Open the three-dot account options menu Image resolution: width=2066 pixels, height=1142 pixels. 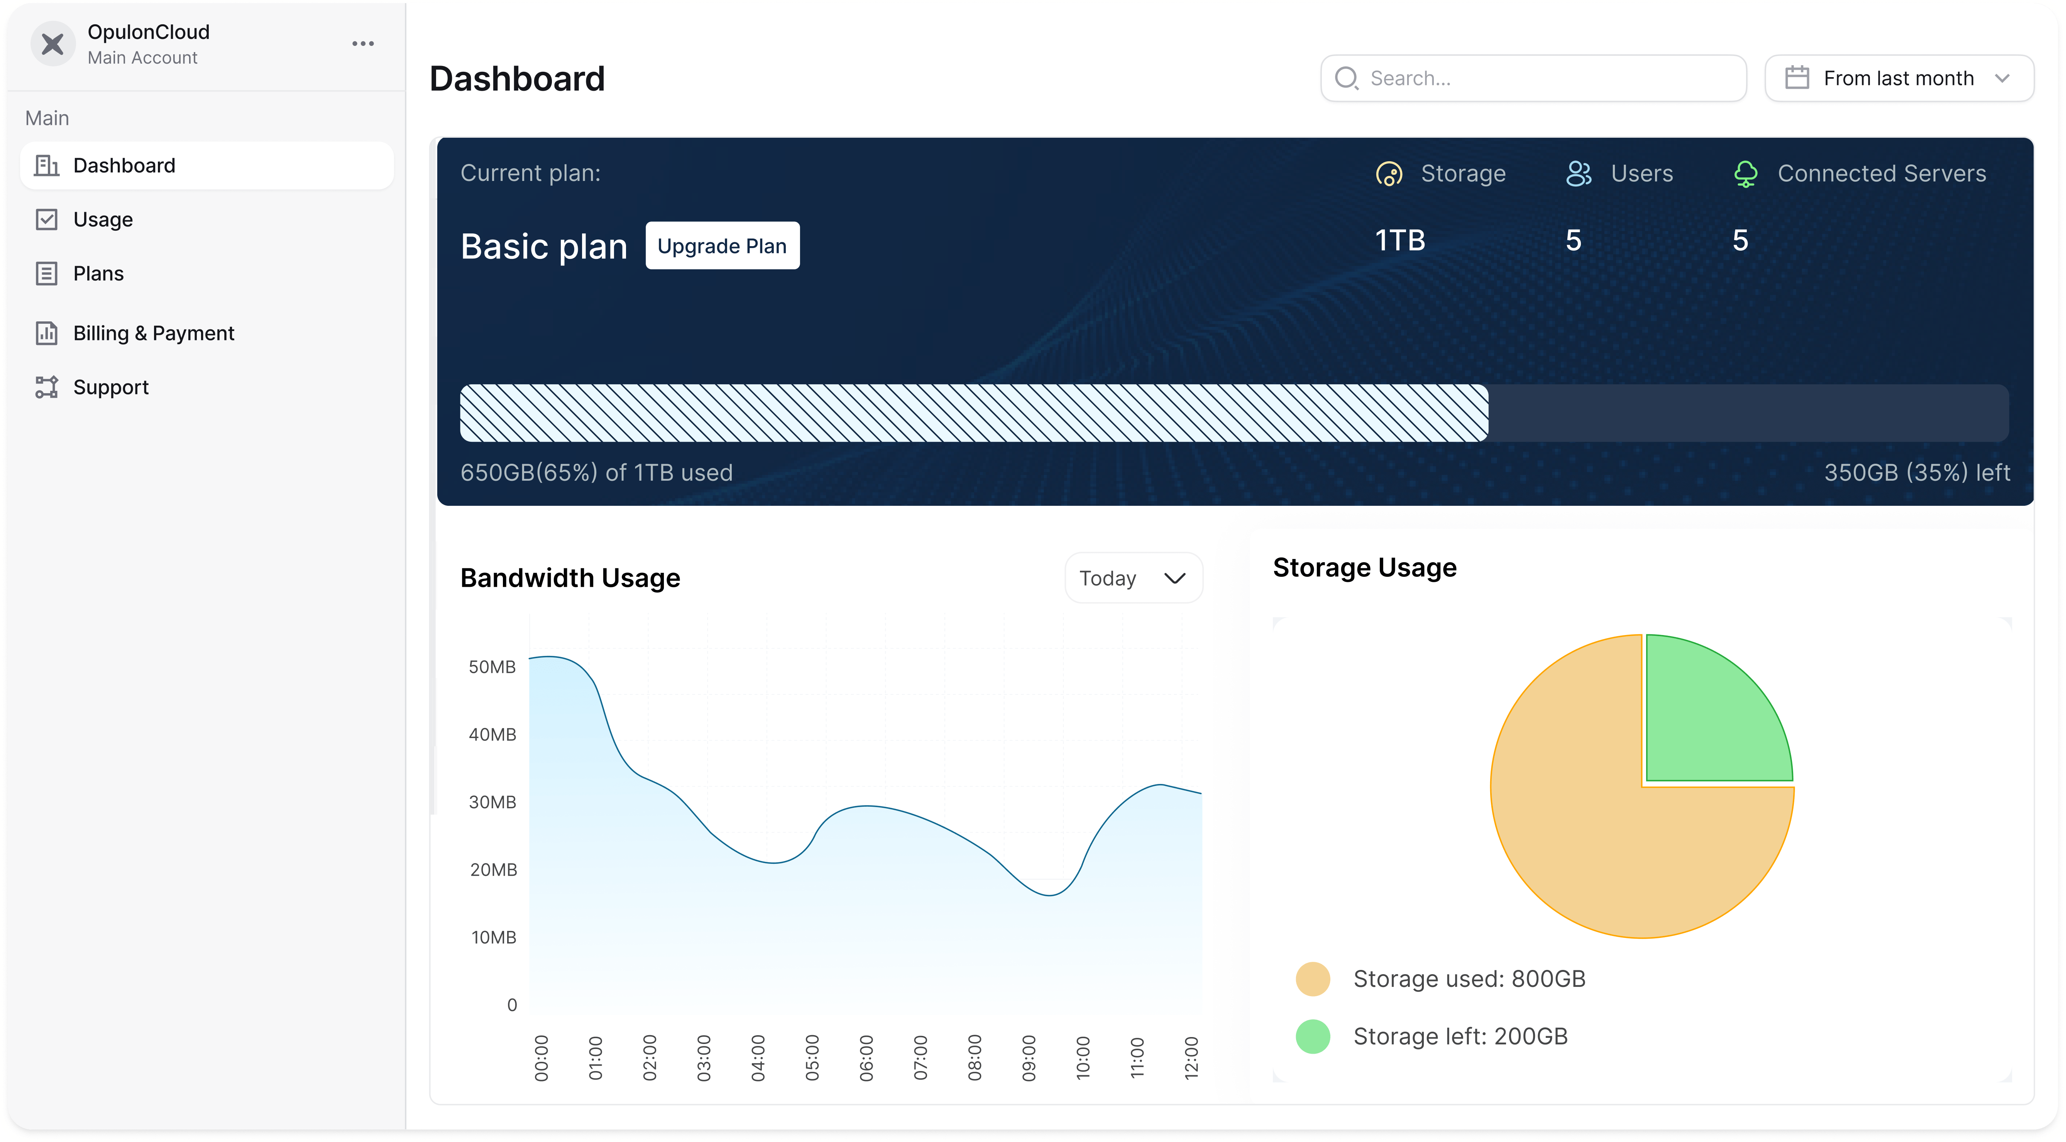click(362, 44)
